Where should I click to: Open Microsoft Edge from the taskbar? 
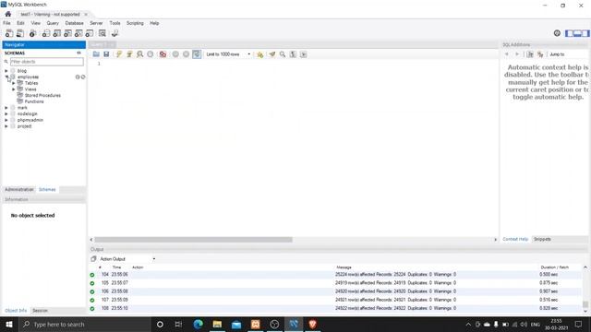click(x=199, y=324)
